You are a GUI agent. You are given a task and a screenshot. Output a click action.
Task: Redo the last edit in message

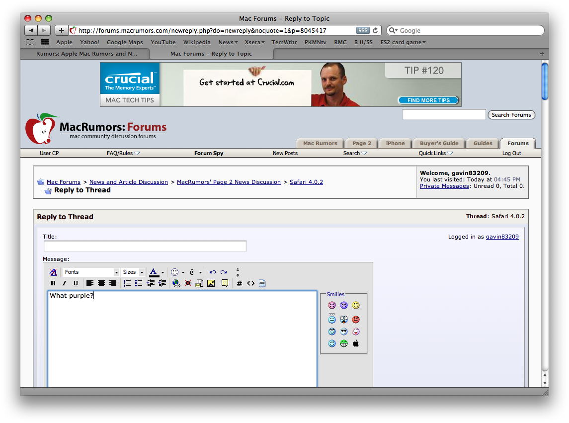tap(224, 272)
